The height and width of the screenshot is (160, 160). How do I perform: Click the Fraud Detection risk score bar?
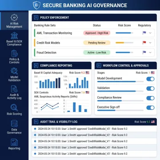124,52
